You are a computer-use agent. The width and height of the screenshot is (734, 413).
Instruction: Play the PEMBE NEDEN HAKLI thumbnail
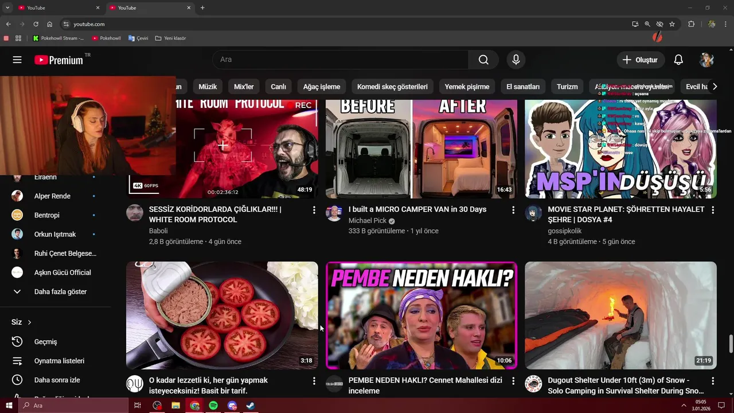tap(421, 315)
